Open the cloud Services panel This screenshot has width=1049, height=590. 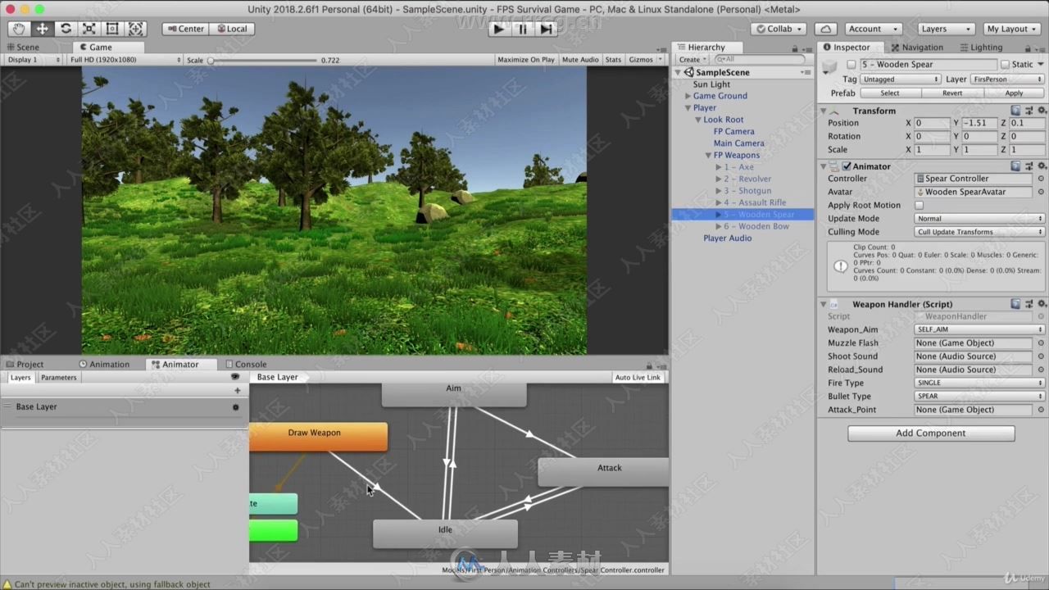coord(826,29)
